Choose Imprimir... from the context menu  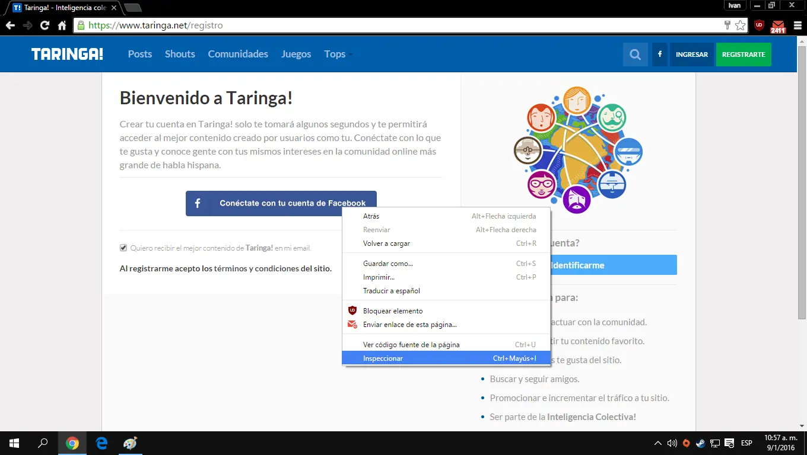click(x=446, y=277)
